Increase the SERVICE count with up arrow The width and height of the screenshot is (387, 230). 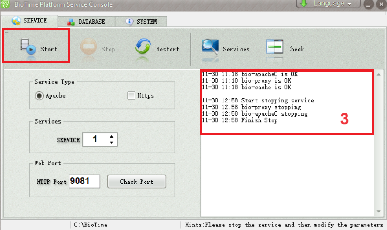point(112,136)
